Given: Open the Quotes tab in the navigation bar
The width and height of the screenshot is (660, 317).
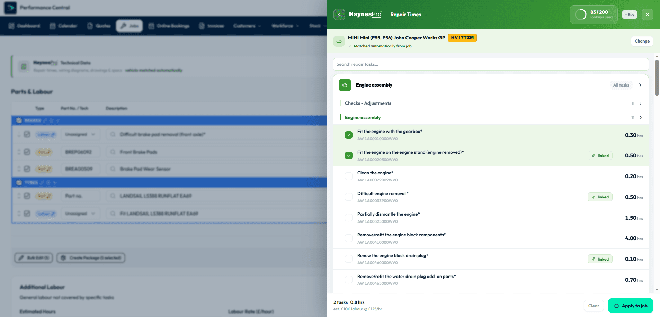Looking at the screenshot, I should tap(99, 26).
